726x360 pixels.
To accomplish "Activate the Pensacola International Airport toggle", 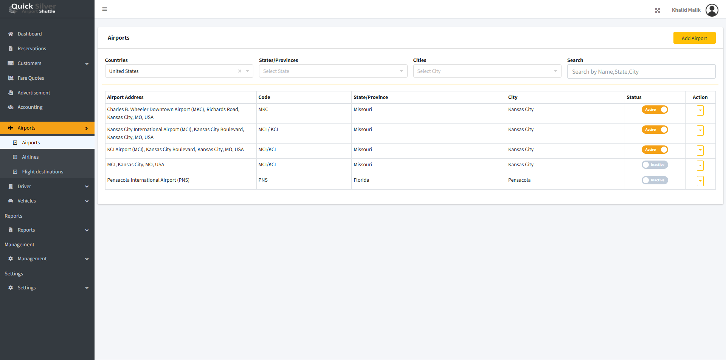I will coord(655,180).
